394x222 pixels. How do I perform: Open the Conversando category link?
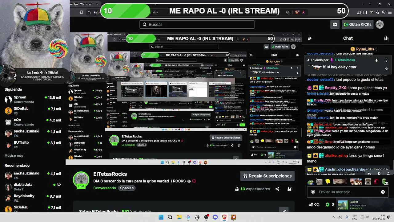[105, 188]
